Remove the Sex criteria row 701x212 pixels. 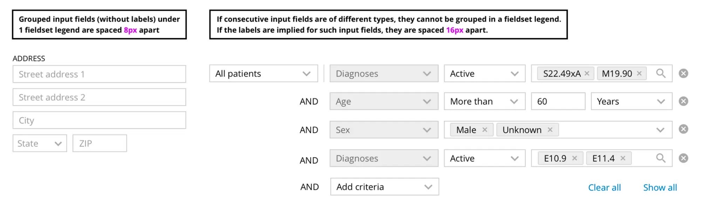coord(683,129)
